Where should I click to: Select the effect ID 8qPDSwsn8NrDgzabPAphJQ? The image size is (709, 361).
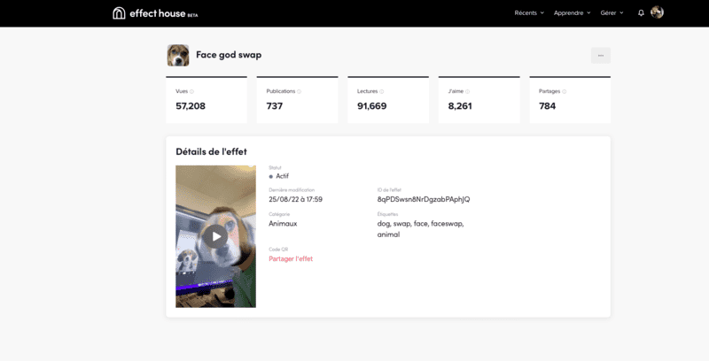pyautogui.click(x=424, y=199)
